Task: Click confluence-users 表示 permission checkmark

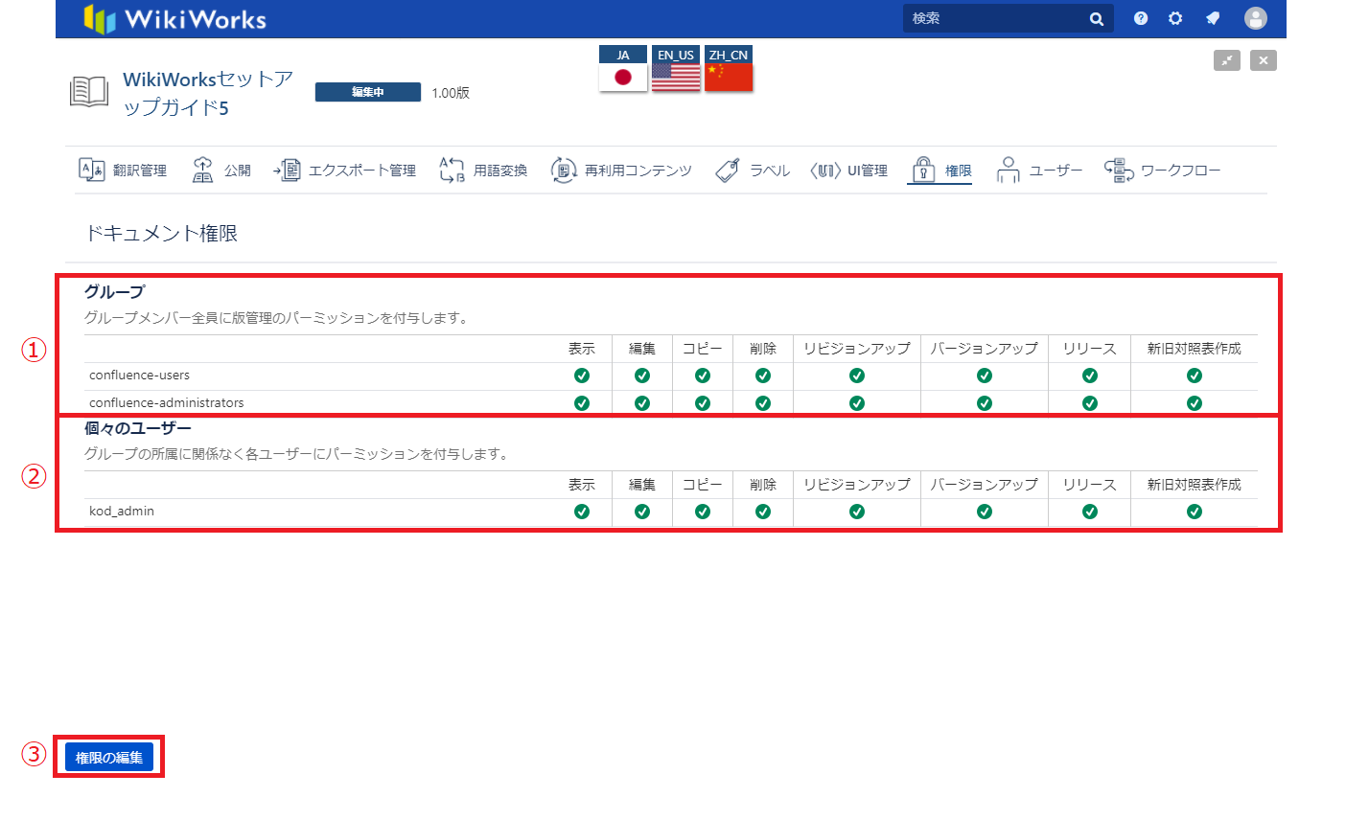Action: [x=582, y=376]
